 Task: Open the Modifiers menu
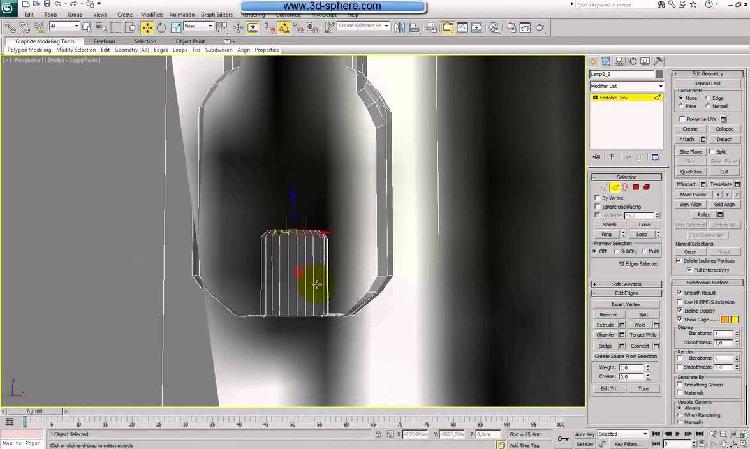[x=152, y=15]
